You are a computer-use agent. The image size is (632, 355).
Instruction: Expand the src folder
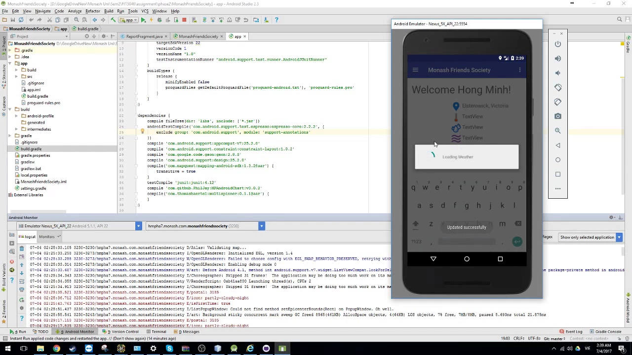16,76
